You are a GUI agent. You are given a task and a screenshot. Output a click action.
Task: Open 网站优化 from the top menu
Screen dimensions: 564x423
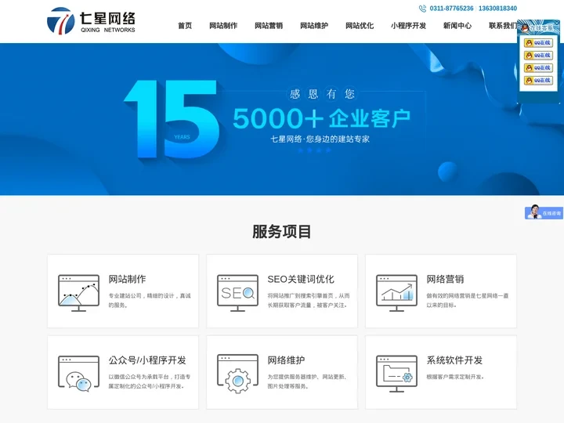click(x=360, y=26)
